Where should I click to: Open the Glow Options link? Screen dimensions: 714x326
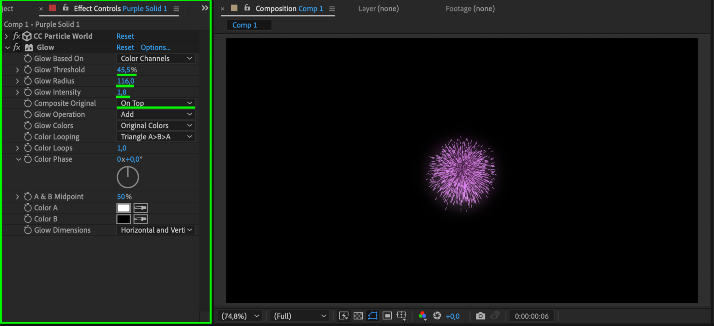pos(155,47)
